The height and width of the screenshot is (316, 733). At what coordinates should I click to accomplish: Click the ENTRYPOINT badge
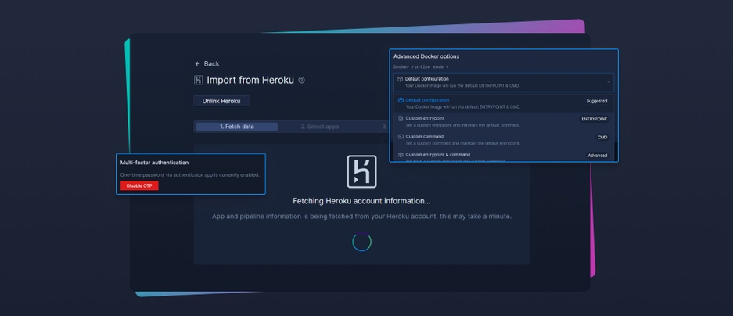tap(595, 119)
